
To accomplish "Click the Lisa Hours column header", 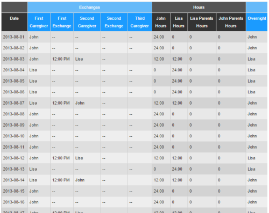I will click(x=179, y=22).
